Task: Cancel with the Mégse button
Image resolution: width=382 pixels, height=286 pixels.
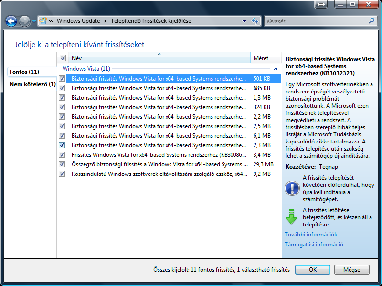Action: pos(351,269)
